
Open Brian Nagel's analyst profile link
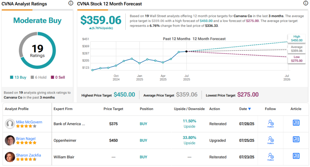(26, 139)
